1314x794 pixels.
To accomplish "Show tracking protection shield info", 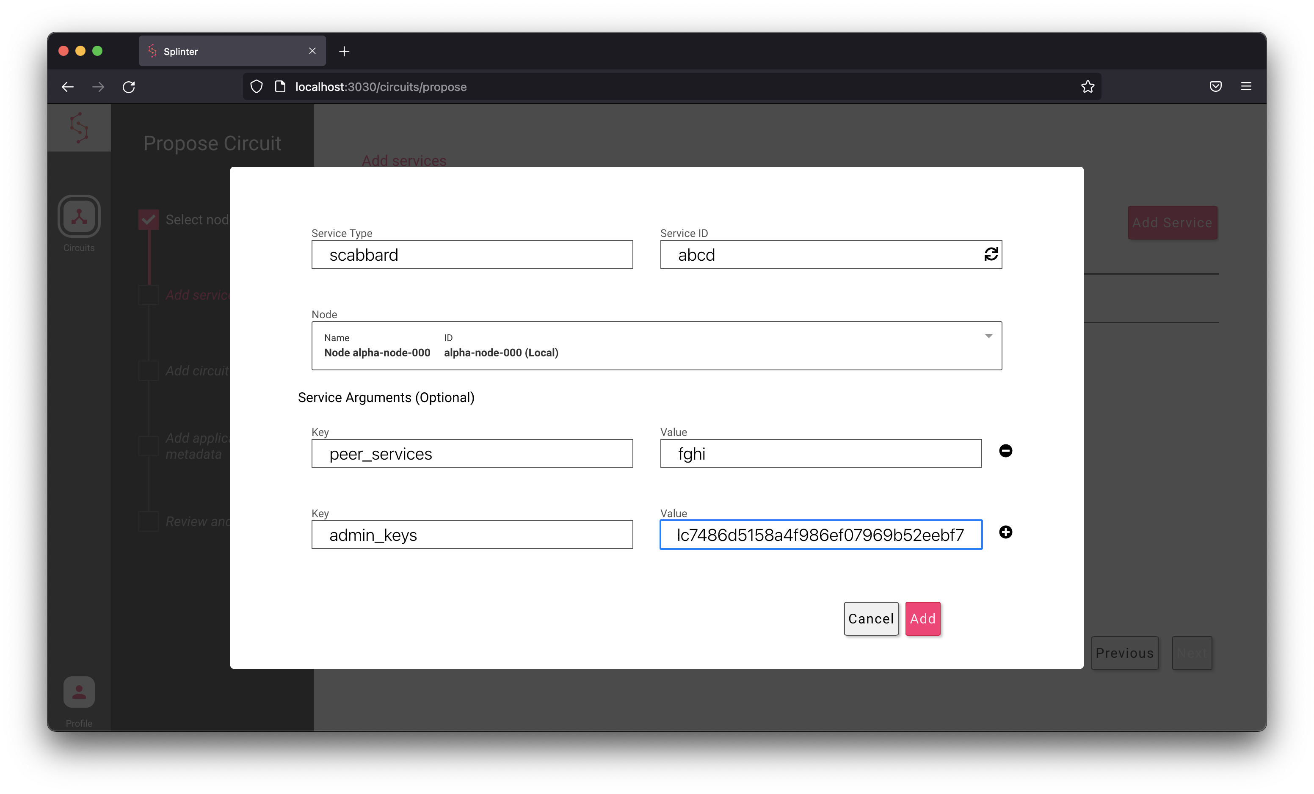I will pyautogui.click(x=257, y=86).
